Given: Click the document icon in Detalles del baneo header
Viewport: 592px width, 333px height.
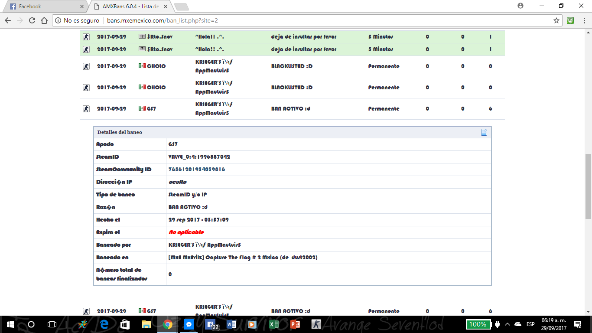Looking at the screenshot, I should pyautogui.click(x=484, y=132).
